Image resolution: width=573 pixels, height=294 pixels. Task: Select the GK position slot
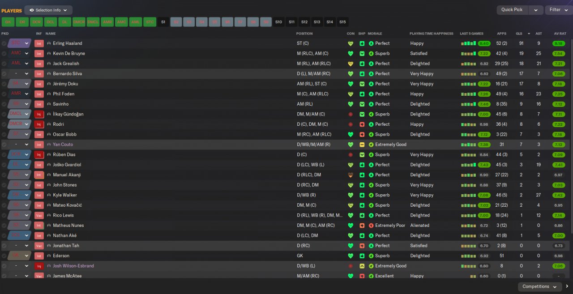[8, 21]
